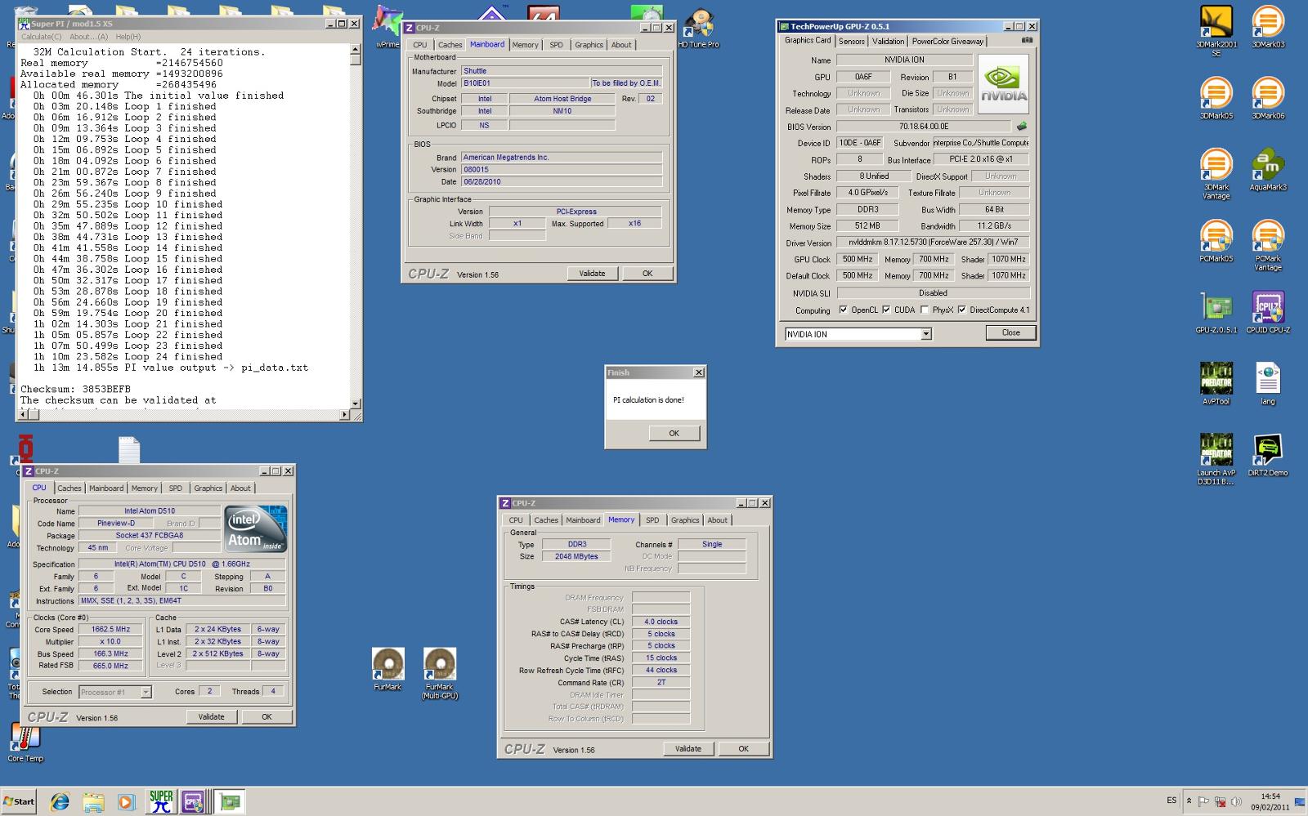Open the About...(A) menu in Super PI
Screen dimensions: 1308x816
pos(88,37)
